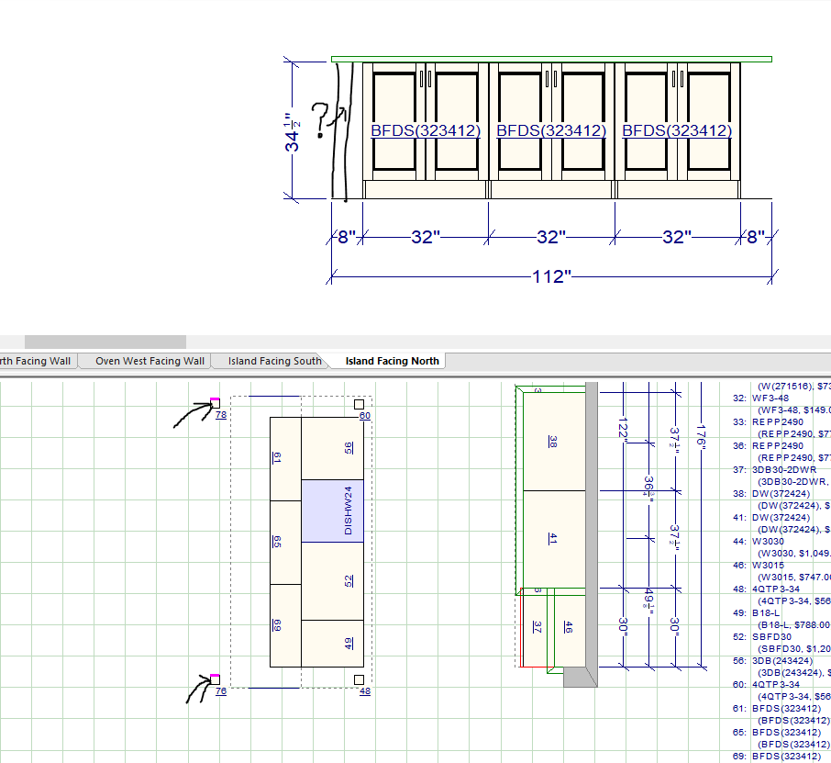Click the square marker above item 60
Image resolution: width=831 pixels, height=763 pixels.
(x=359, y=404)
